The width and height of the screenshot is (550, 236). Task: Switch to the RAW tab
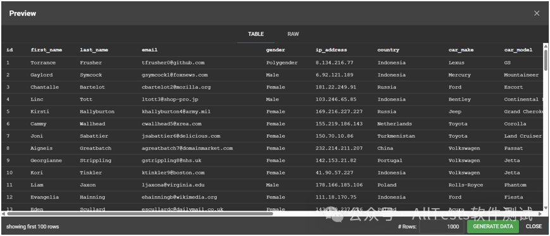(x=293, y=34)
